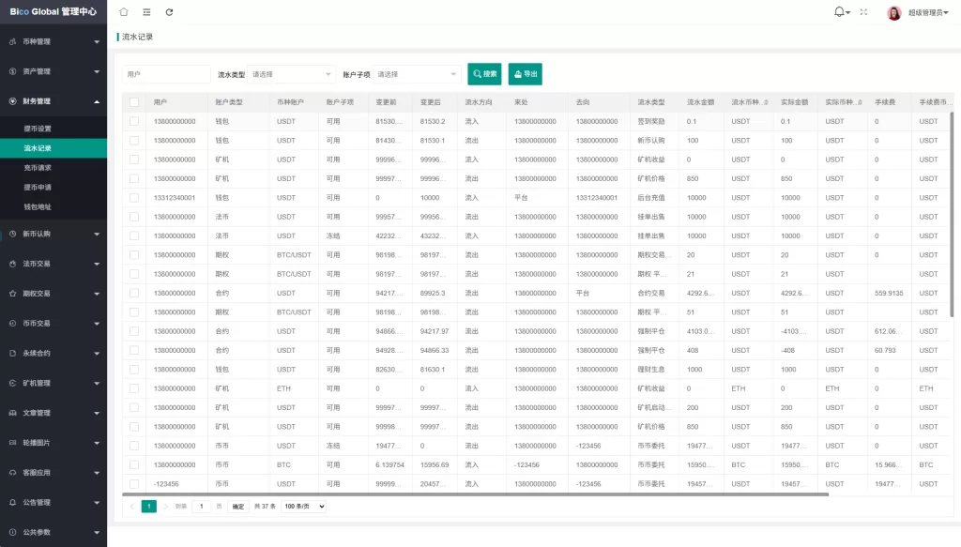This screenshot has height=547, width=961.
Task: Check the checkbox of the last visible row
Action: (x=133, y=483)
